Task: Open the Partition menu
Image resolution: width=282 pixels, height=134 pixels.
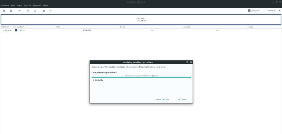Action: (37, 6)
